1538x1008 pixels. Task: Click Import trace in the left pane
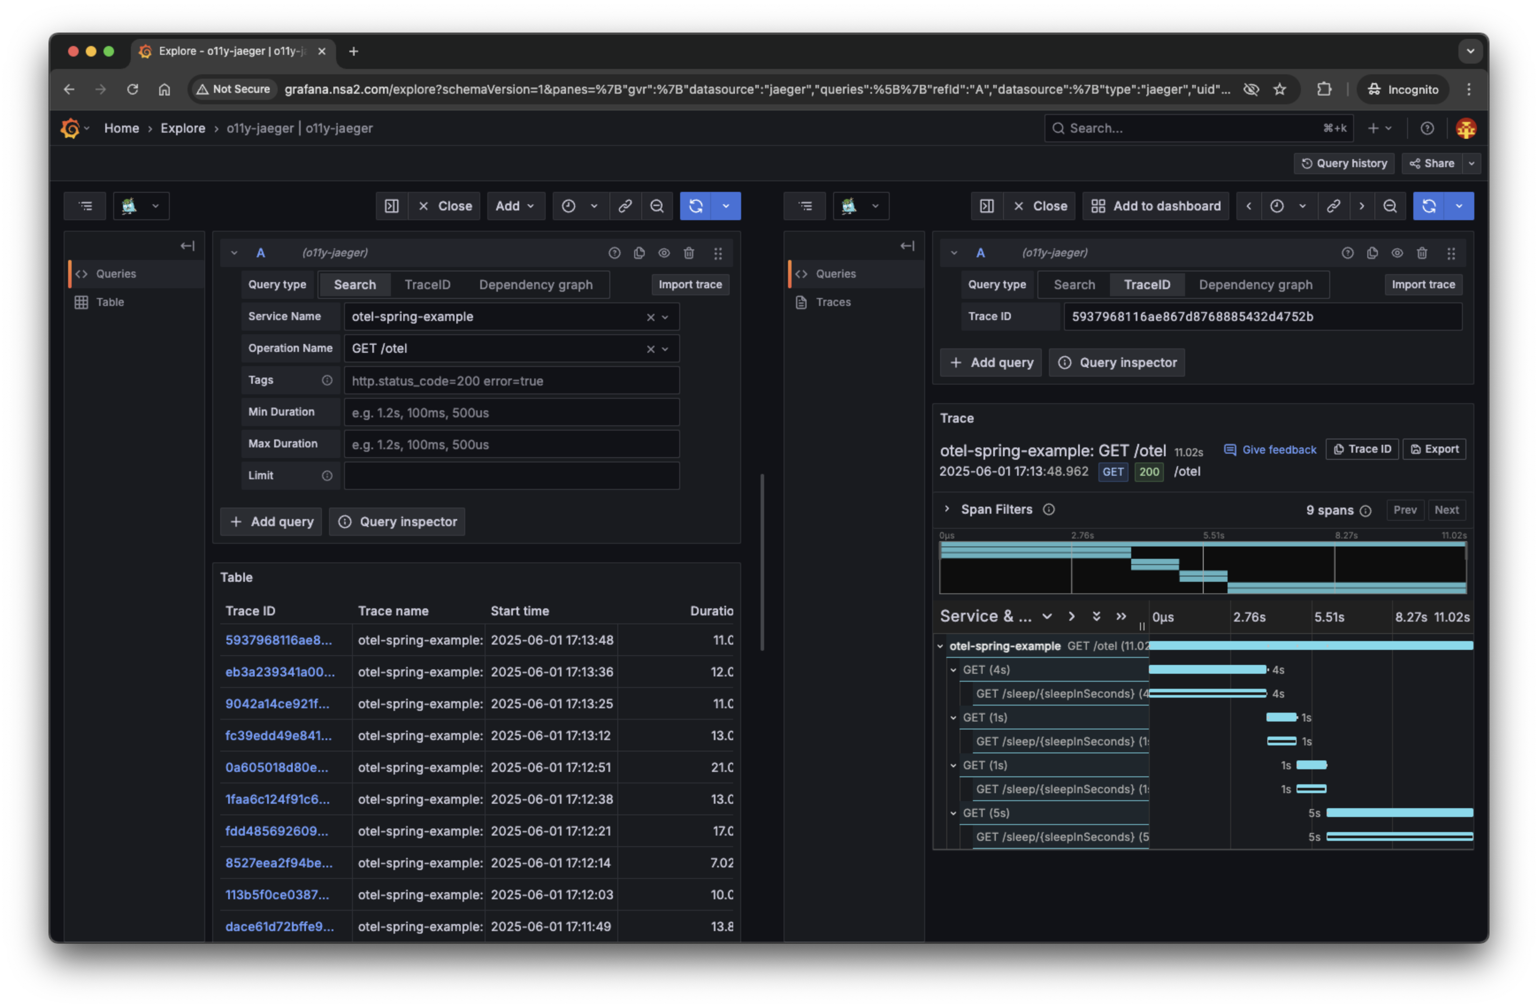tap(690, 284)
